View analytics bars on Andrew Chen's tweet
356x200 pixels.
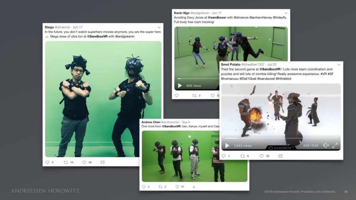(194, 186)
